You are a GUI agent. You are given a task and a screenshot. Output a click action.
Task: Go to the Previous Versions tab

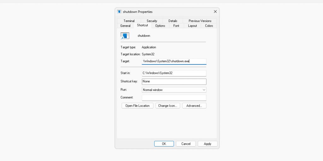(200, 21)
